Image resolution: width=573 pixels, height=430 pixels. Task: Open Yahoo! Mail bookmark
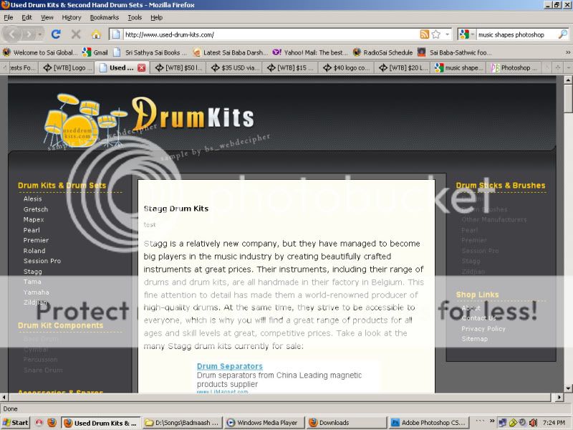(311, 52)
